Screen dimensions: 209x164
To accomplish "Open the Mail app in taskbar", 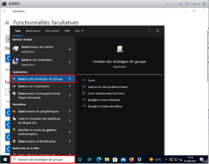I will coord(123,159).
